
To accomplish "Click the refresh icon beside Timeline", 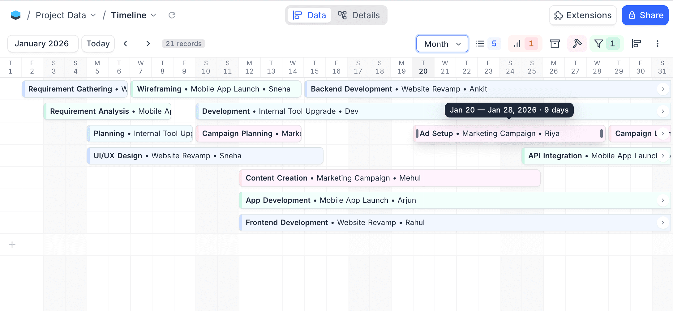I will pos(172,15).
